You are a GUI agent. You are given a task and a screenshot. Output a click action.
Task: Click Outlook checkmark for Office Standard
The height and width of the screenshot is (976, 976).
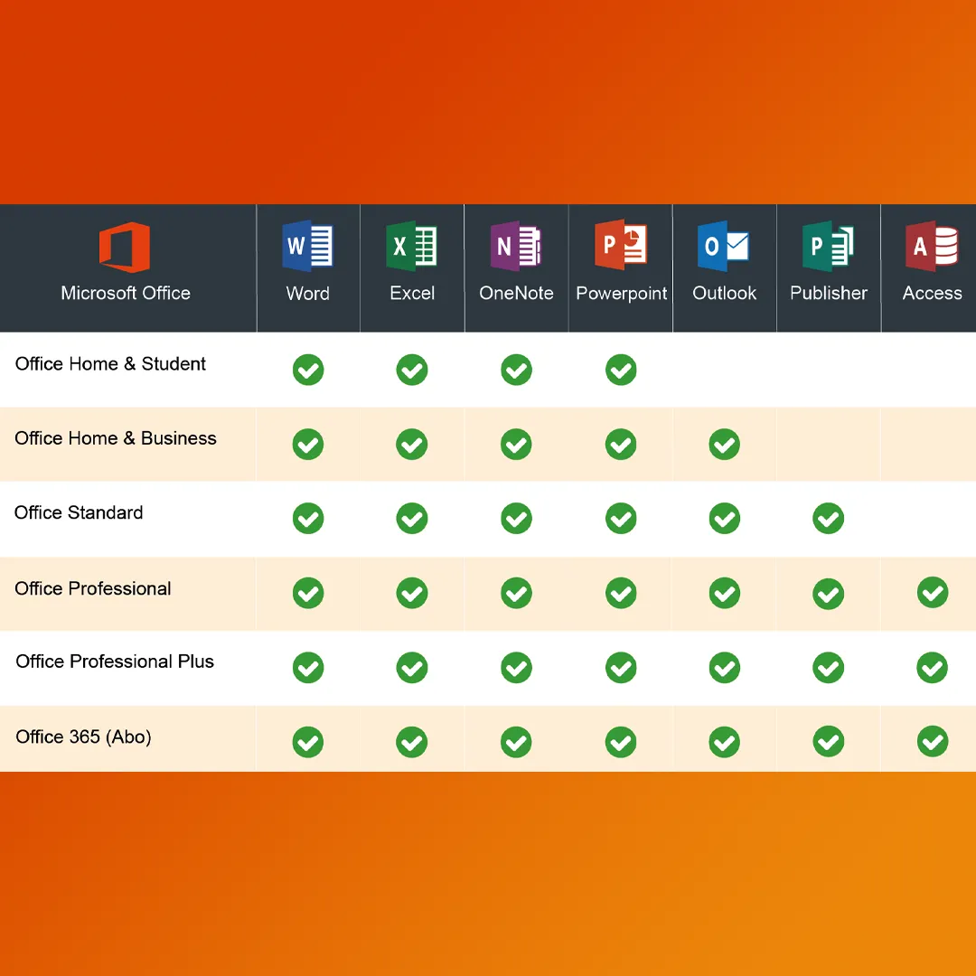coord(725,519)
